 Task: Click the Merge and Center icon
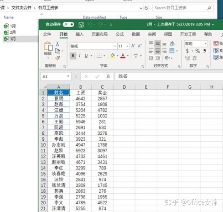coord(172,51)
